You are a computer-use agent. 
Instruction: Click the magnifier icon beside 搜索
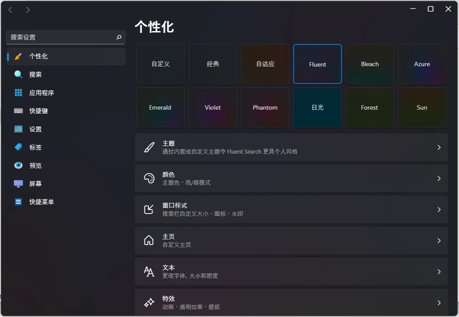point(18,75)
